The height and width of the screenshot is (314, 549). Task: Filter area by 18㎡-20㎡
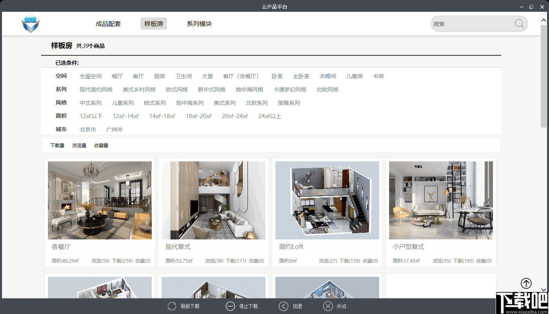[199, 116]
